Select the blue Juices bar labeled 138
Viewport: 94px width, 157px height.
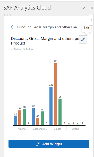tap(51, 106)
